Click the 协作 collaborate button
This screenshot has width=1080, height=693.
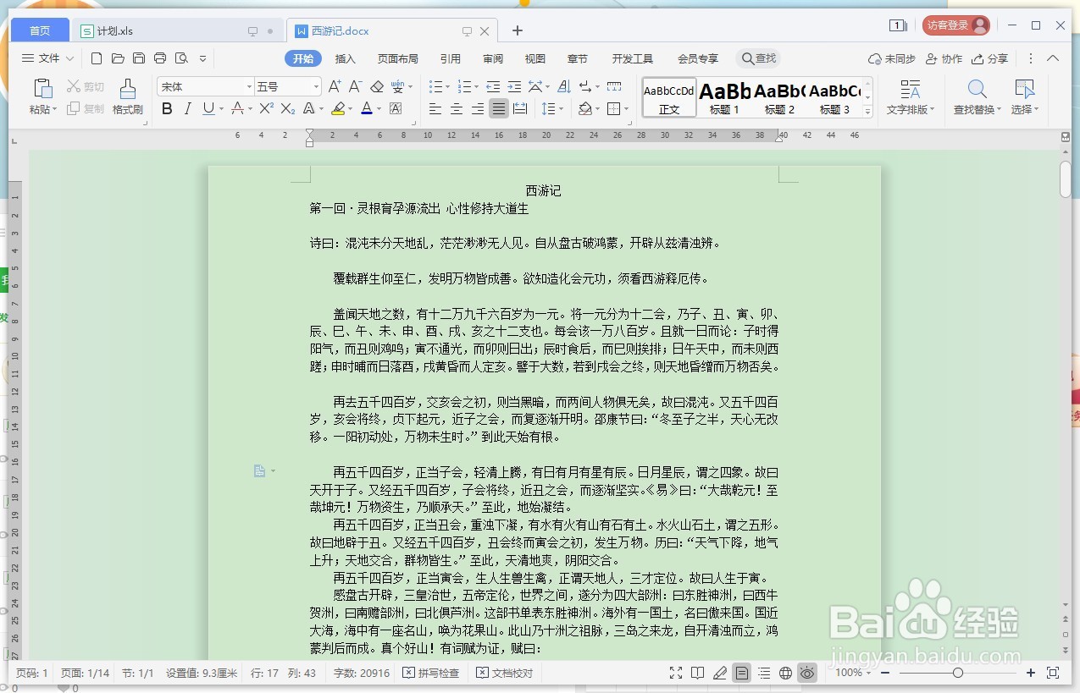coord(944,58)
